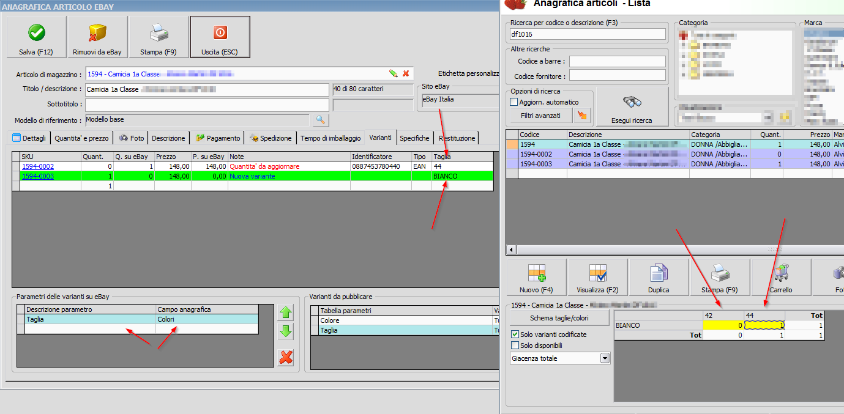Screen dimensions: 844x414
Task: Open the article with Visualizza (F2)
Action: pos(597,278)
